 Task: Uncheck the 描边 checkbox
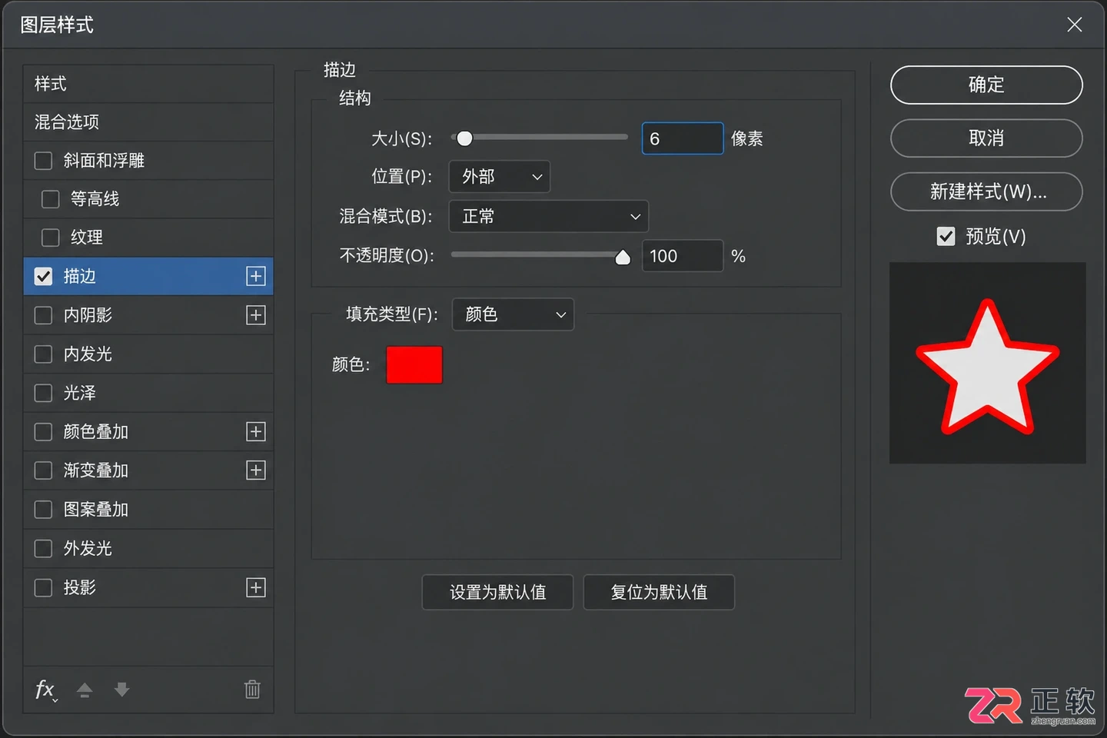click(x=43, y=276)
